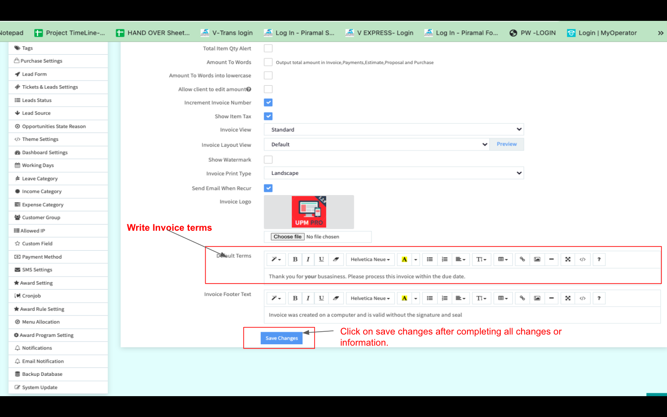Screen dimensions: 667x417
Task: Click yellow highlight color button in Default Terms
Action: click(x=404, y=259)
